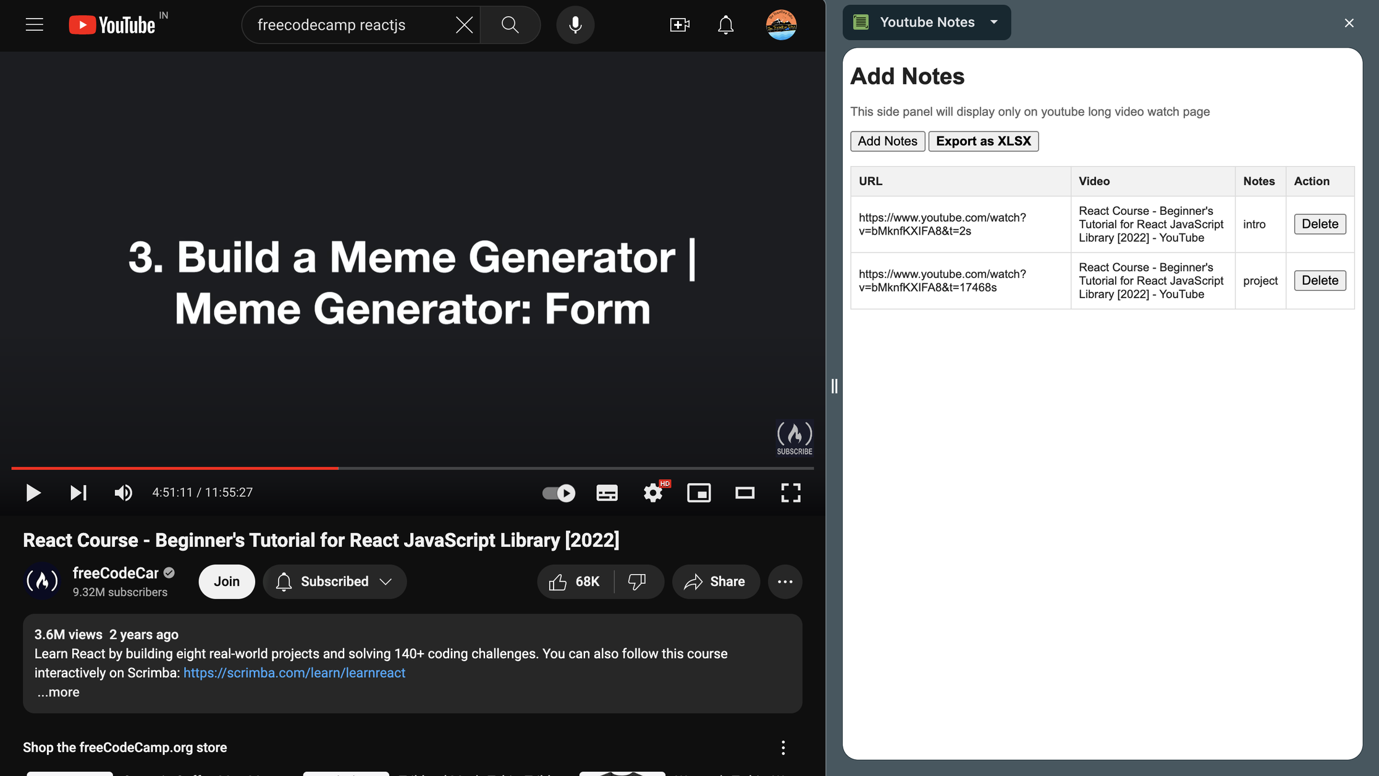Open the YouTube hamburger guide menu
Viewport: 1379px width, 776px height.
35,25
